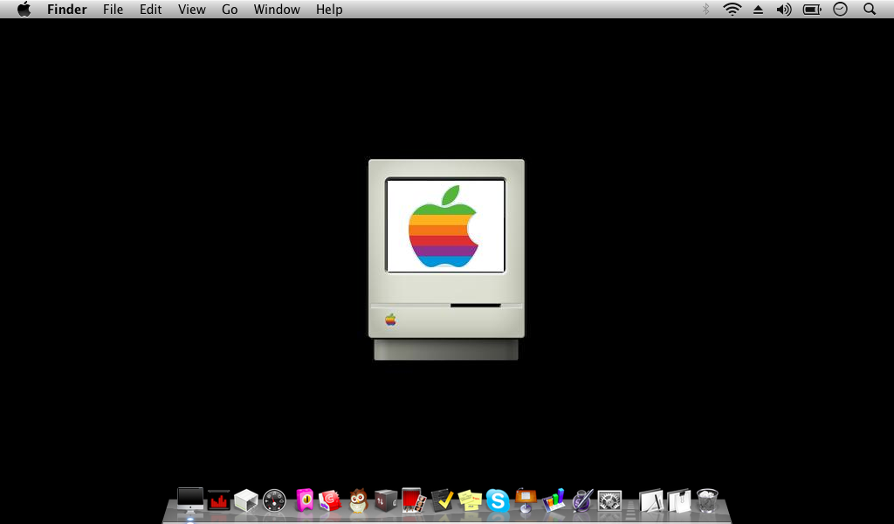Viewport: 894px width, 524px height.
Task: Launch Photo Booth from the dock
Action: [413, 500]
